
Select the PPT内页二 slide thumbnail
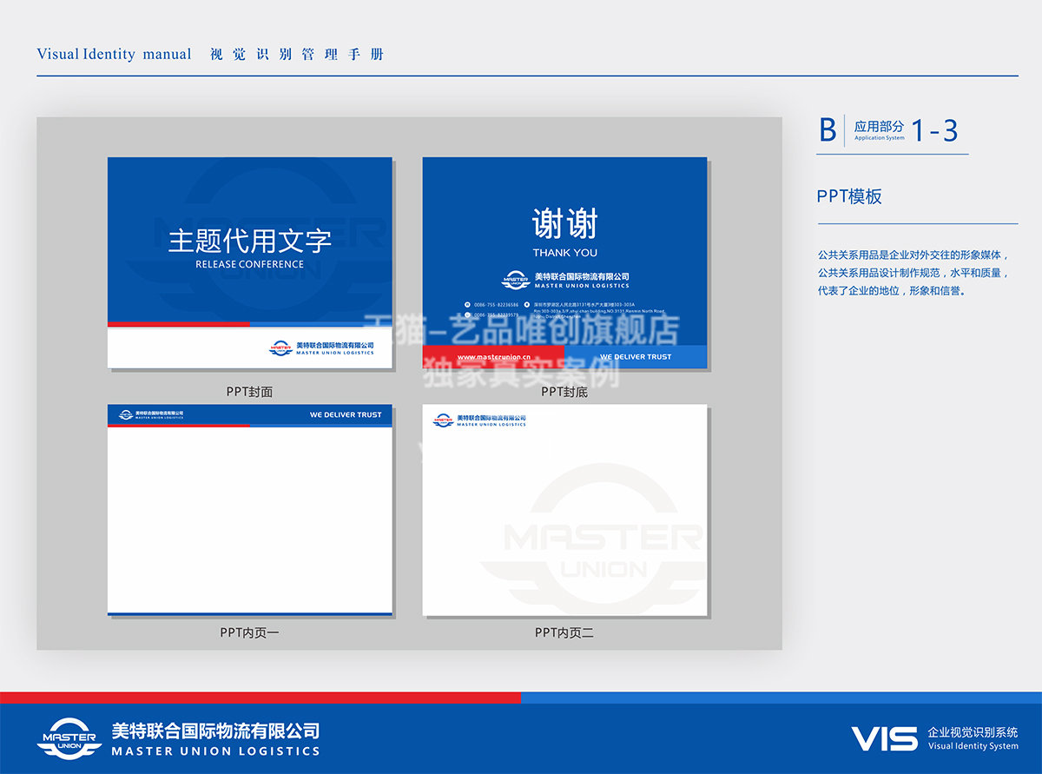tap(564, 511)
